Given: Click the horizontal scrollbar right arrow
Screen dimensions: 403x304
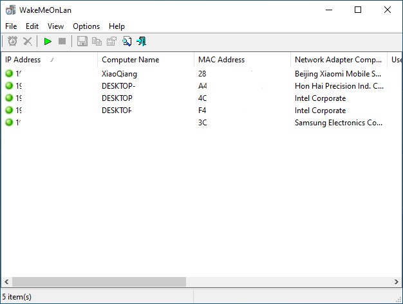Looking at the screenshot, I should tap(397, 282).
